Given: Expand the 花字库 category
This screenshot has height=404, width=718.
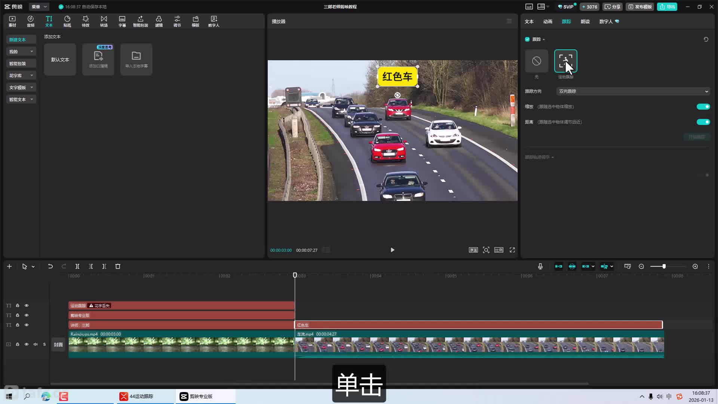Looking at the screenshot, I should pyautogui.click(x=21, y=76).
